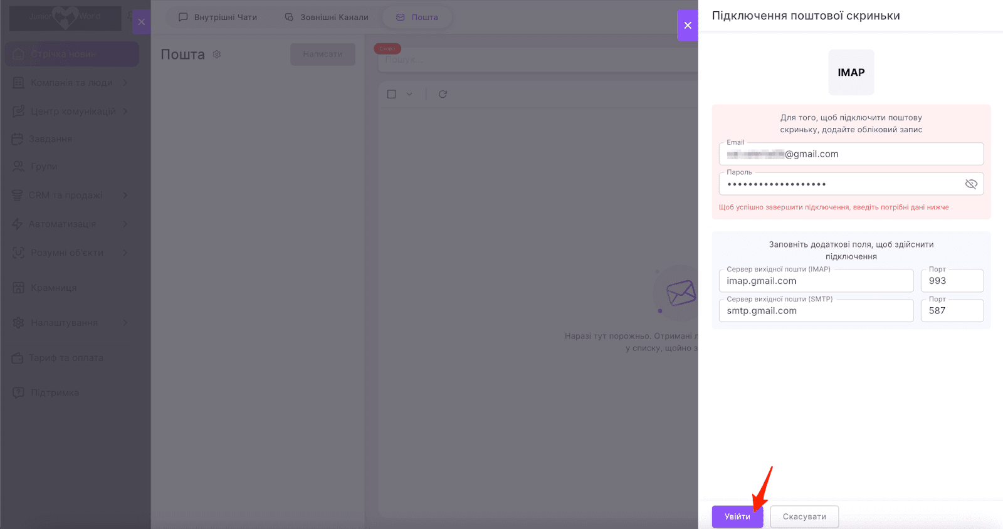Screen dimensions: 1003x529
Task: Click the Розумні об'єкти icon
Action: (x=18, y=253)
